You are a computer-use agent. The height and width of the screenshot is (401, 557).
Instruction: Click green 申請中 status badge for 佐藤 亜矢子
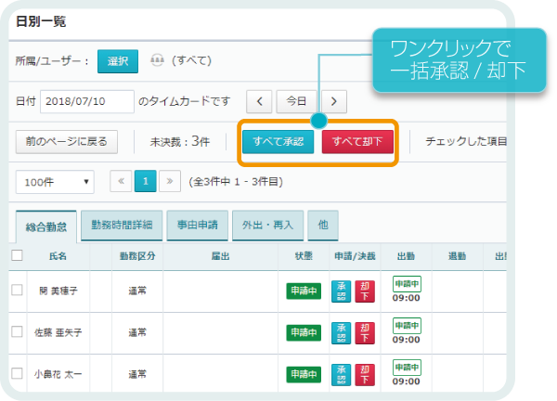coord(304,333)
